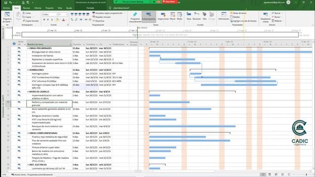This screenshot has width=315, height=177.
Task: Click Desplazarse a tarea
Action: coord(265,17)
